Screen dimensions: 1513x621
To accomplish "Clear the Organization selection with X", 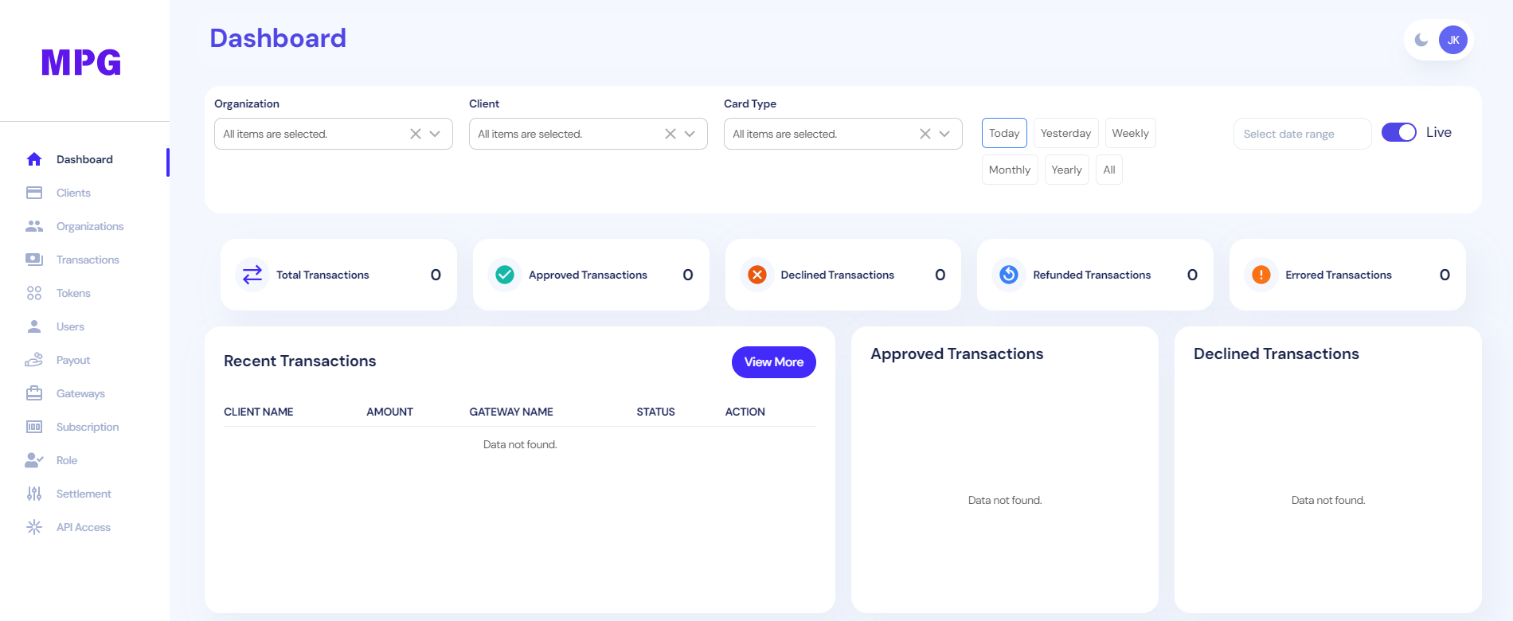I will pos(416,134).
